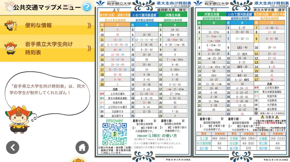Click 仙北駅 station cell
Image resolution: width=290 pixels, height=162 pixels.
(234, 143)
